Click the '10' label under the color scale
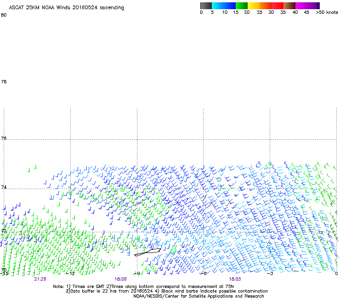The width and height of the screenshot is (340, 299). pos(225,12)
